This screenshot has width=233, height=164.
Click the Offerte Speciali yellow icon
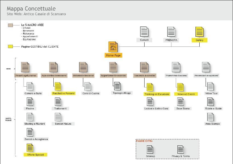[30, 148]
